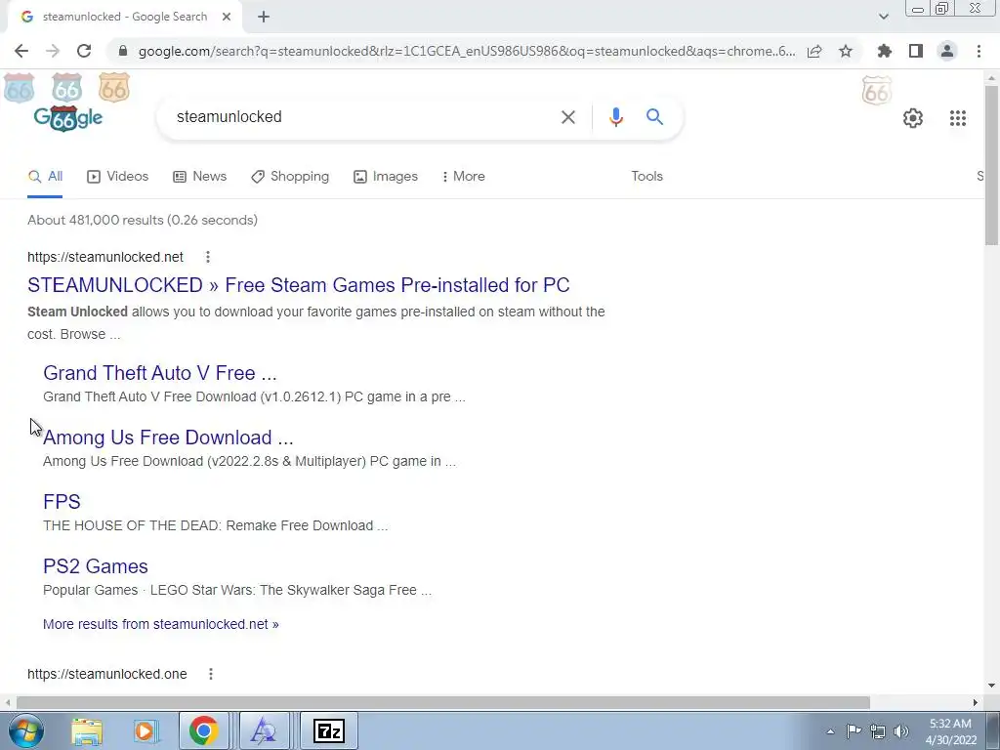Image resolution: width=1000 pixels, height=750 pixels.
Task: Show hidden system tray icons
Action: (830, 731)
